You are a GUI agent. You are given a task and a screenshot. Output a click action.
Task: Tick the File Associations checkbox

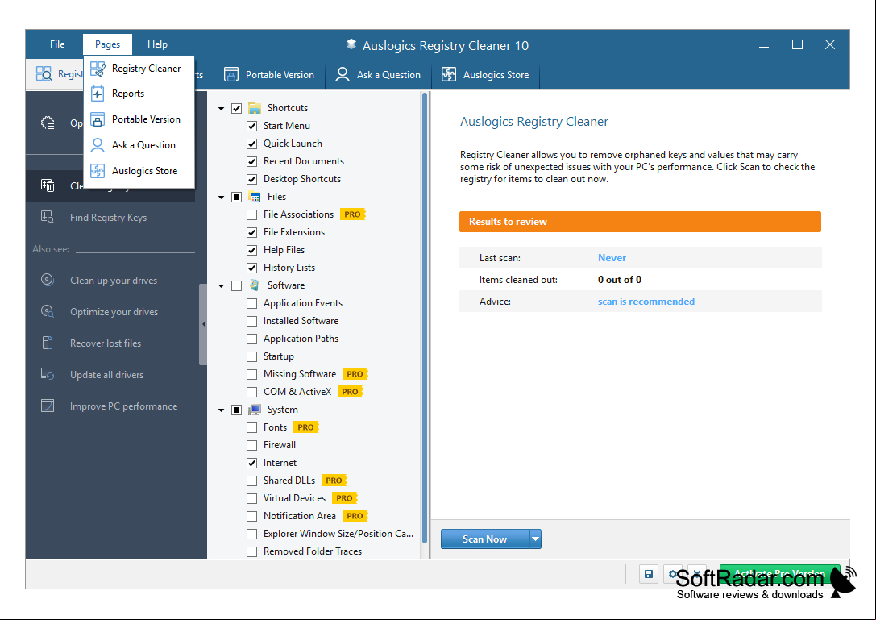(252, 214)
